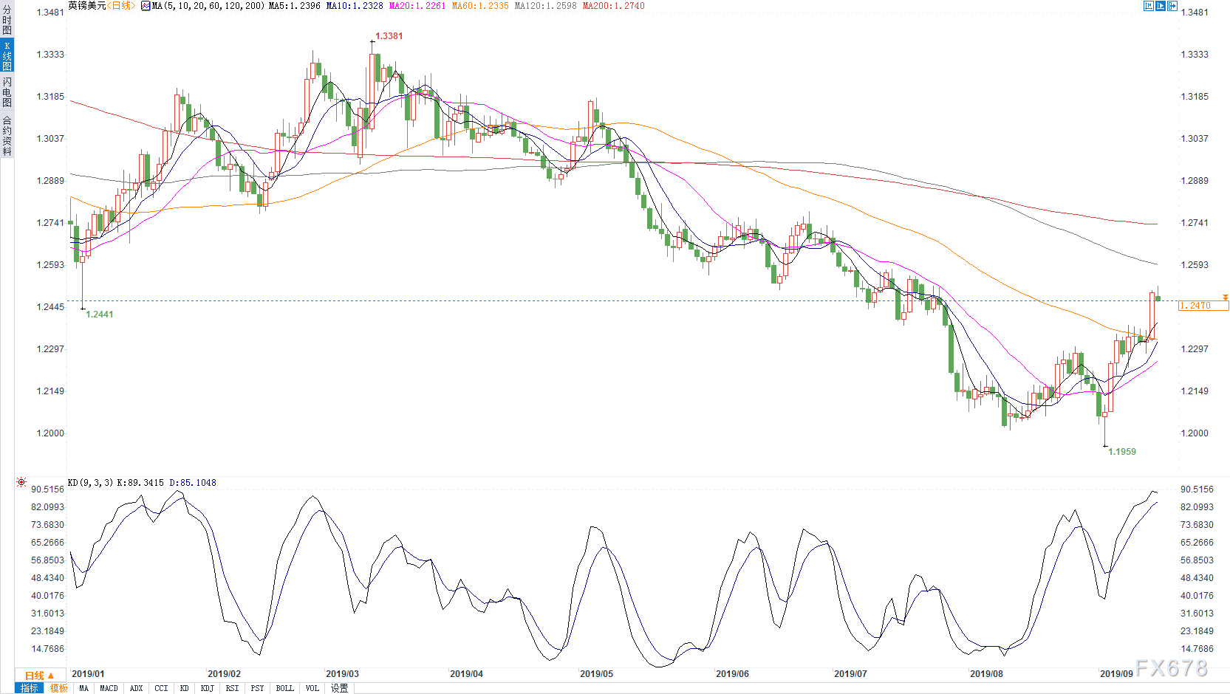Click the 1.2000 right axis price label
The width and height of the screenshot is (1230, 694).
point(1195,433)
